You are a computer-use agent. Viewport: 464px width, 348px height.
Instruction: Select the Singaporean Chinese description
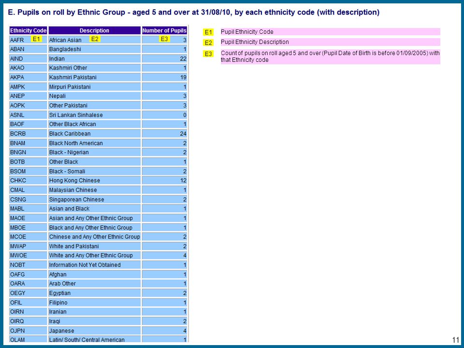[x=94, y=199]
